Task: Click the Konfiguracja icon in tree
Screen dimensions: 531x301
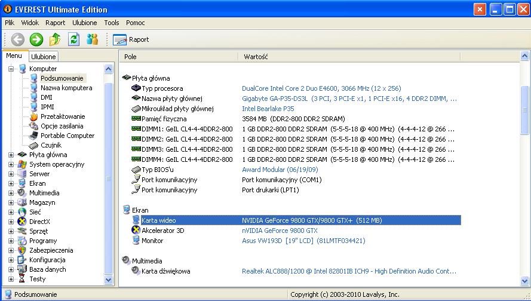Action: coord(22,260)
